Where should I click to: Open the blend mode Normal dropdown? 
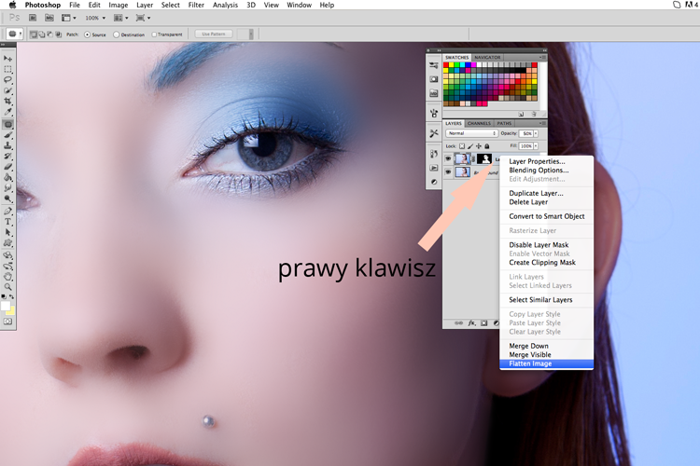pos(471,133)
